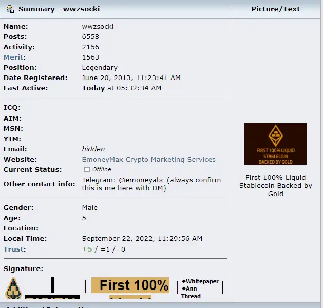
Task: Click the merit value 1563
Action: 90,57
